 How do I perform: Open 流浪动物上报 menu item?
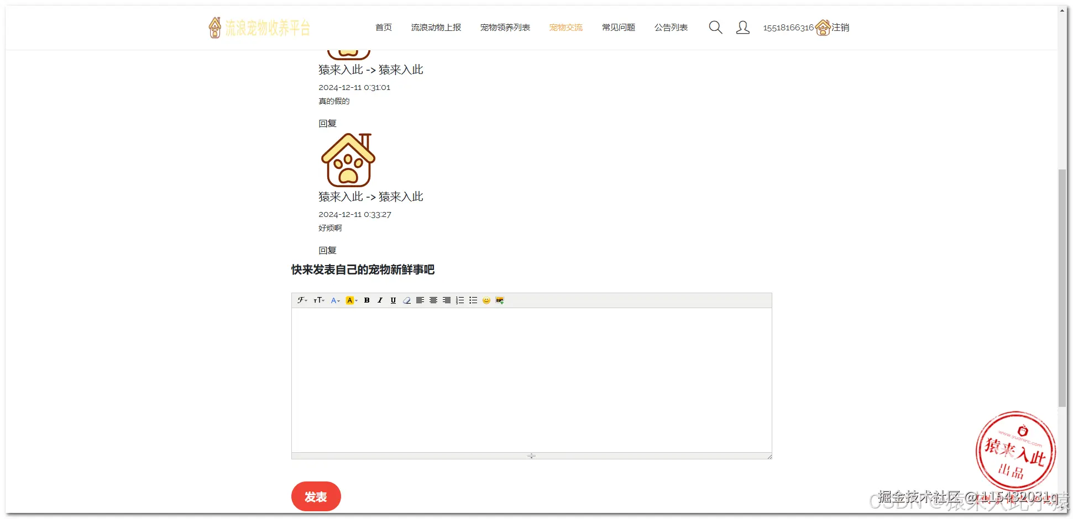(436, 28)
